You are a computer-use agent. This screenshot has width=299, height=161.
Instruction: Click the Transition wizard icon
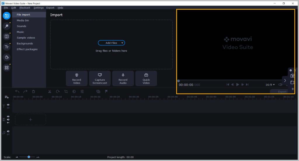tap(98, 92)
